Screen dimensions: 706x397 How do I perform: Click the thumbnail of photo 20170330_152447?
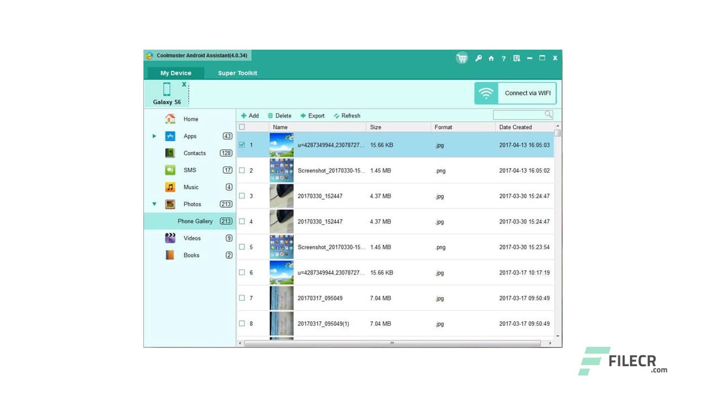pyautogui.click(x=281, y=196)
